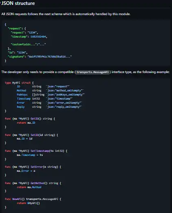Click the SetTimestamp(ts int32) function signature

coord(36,151)
